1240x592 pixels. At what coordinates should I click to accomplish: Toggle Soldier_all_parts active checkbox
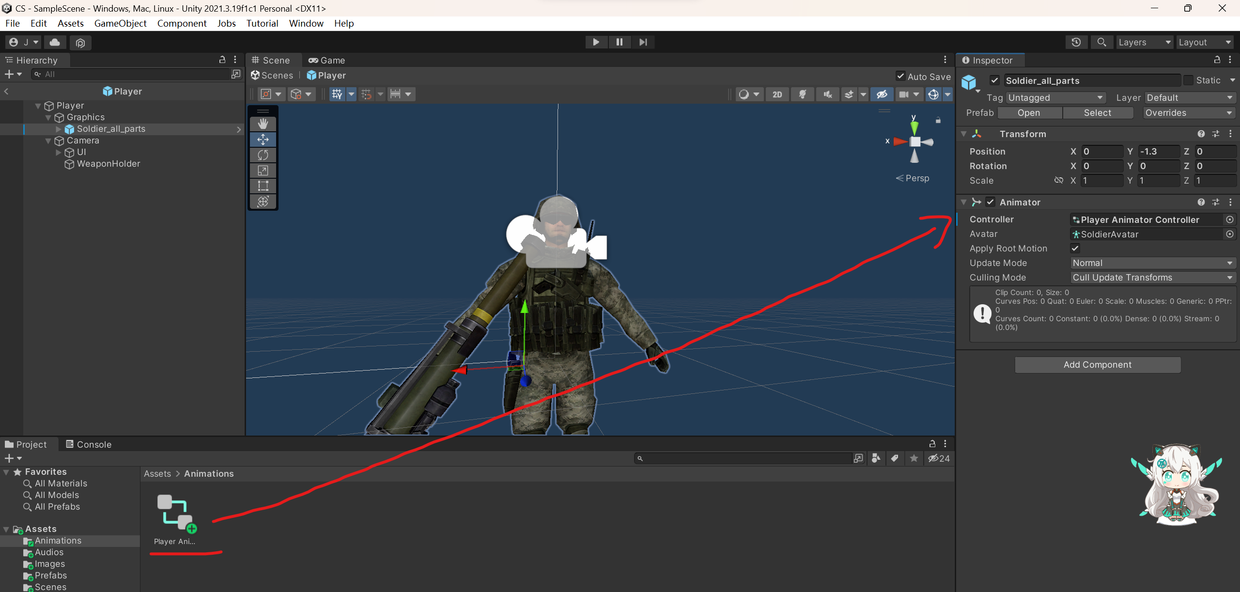pyautogui.click(x=994, y=80)
